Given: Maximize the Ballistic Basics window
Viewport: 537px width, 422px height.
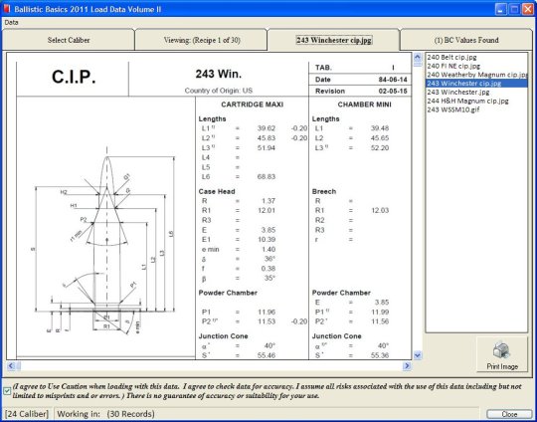Looking at the screenshot, I should tap(514, 9).
